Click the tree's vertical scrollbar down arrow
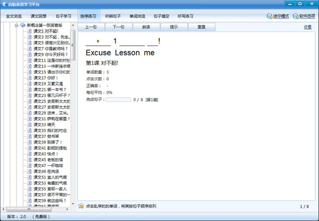319x221 pixels. click(x=73, y=203)
